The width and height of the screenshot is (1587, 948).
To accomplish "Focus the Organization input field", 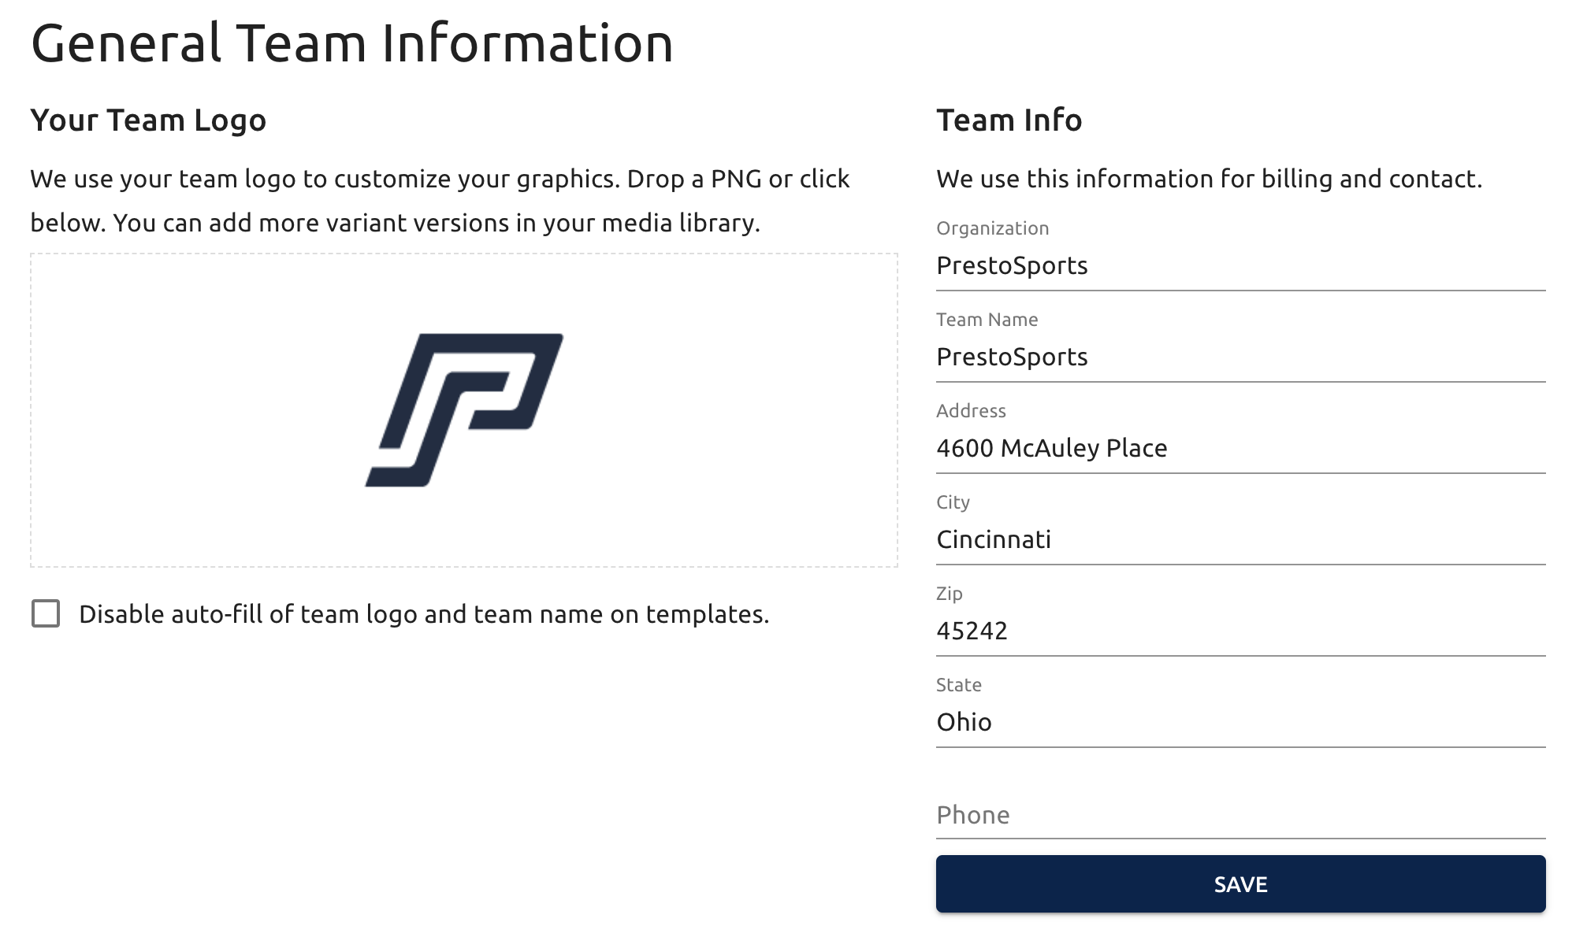I will pos(1239,266).
